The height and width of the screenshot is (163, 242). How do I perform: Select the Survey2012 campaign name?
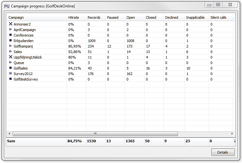coord(23,74)
